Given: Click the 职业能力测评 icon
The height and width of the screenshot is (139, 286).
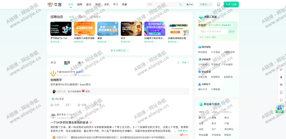Looking at the screenshot, I should (201, 104).
